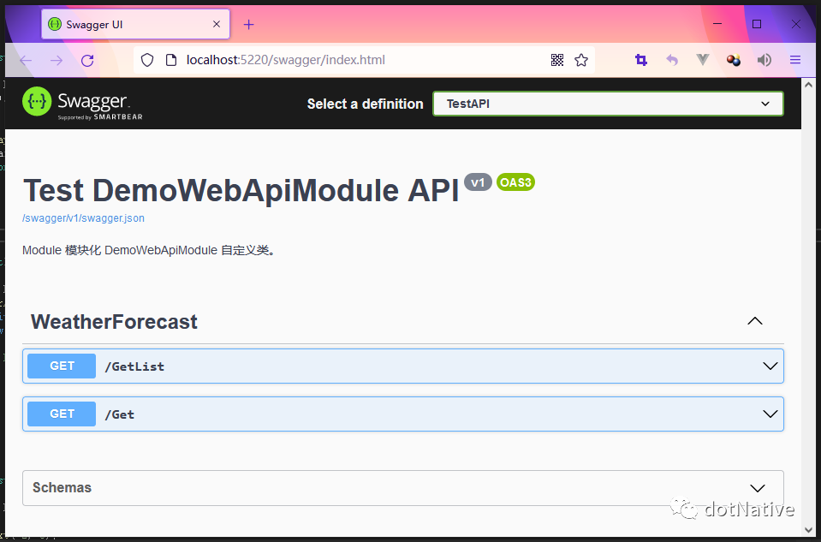Click the Schemas label

(62, 487)
